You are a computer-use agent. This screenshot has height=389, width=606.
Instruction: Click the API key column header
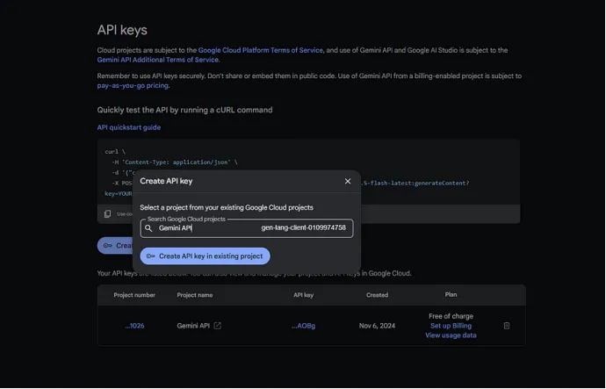(x=303, y=295)
